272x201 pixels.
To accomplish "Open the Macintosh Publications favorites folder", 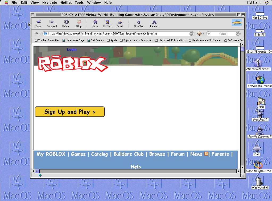I will point(170,40).
